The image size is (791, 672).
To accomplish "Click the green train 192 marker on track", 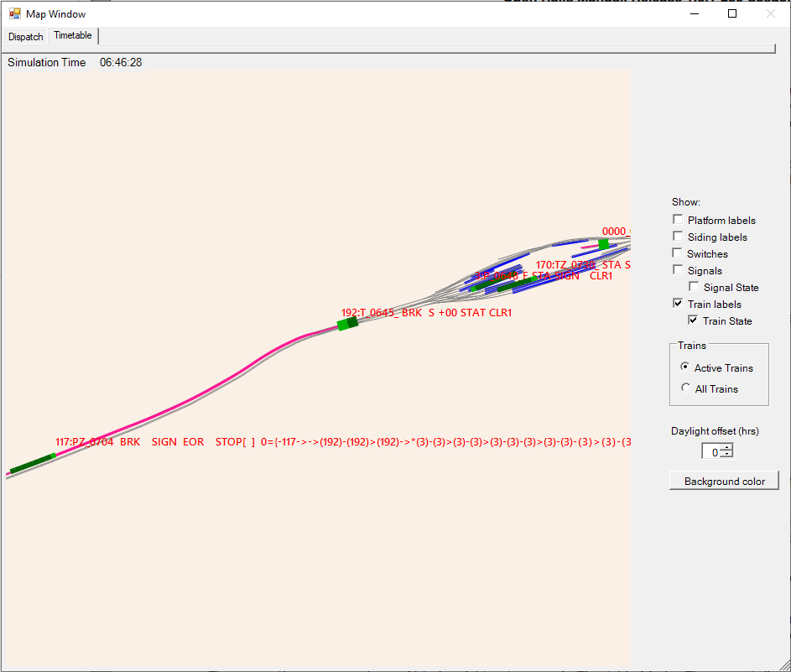I will pyautogui.click(x=347, y=324).
